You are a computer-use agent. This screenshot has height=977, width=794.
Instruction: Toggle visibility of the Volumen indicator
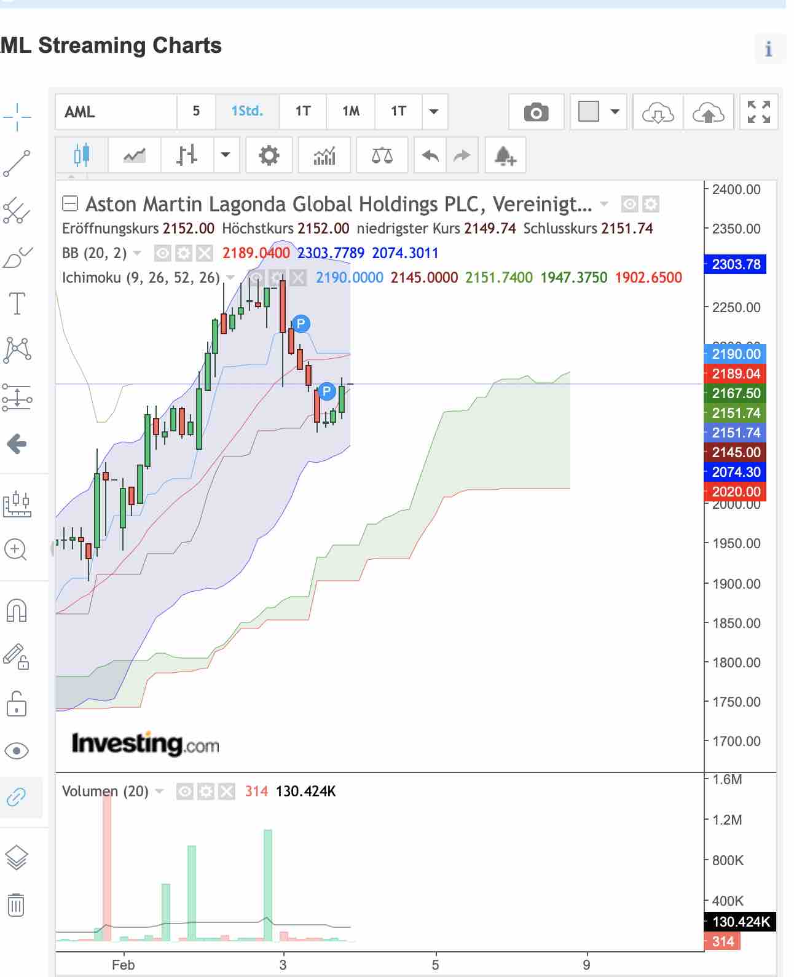pos(185,791)
